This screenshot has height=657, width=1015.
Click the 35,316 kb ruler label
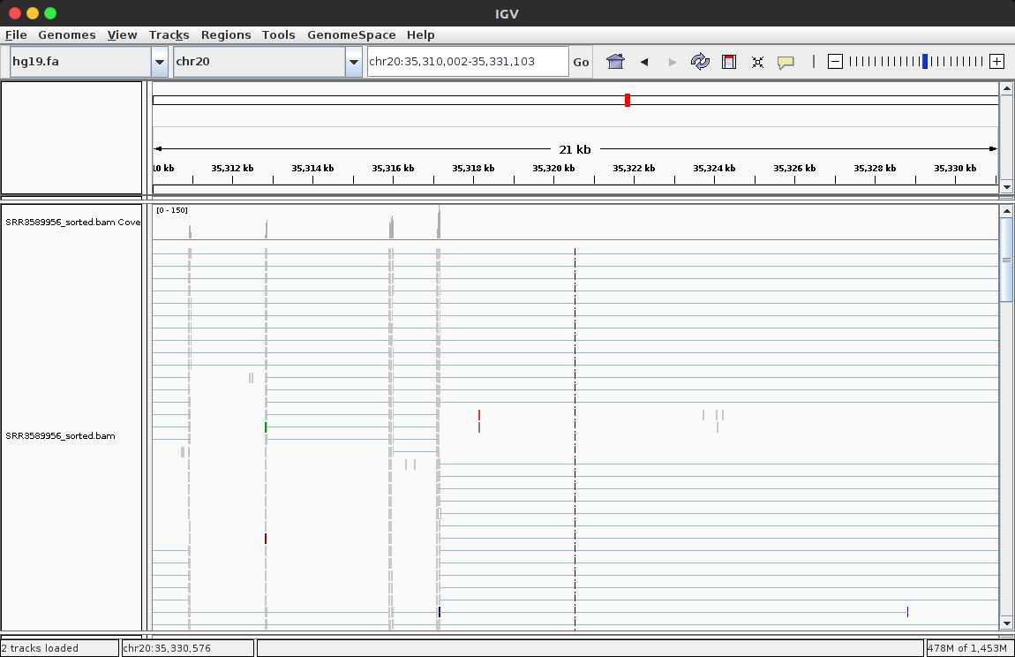(393, 168)
